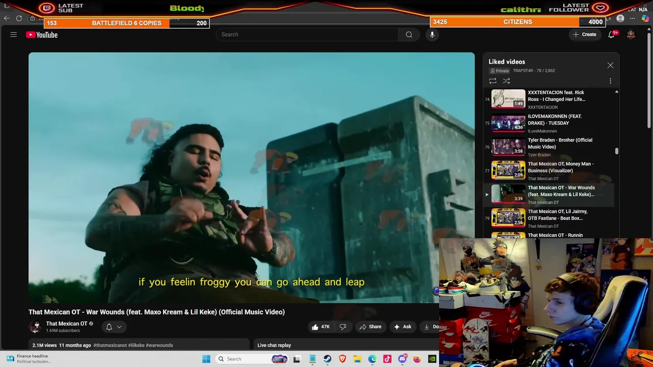Click the Private badge of playlist
This screenshot has width=653, height=367.
point(500,71)
